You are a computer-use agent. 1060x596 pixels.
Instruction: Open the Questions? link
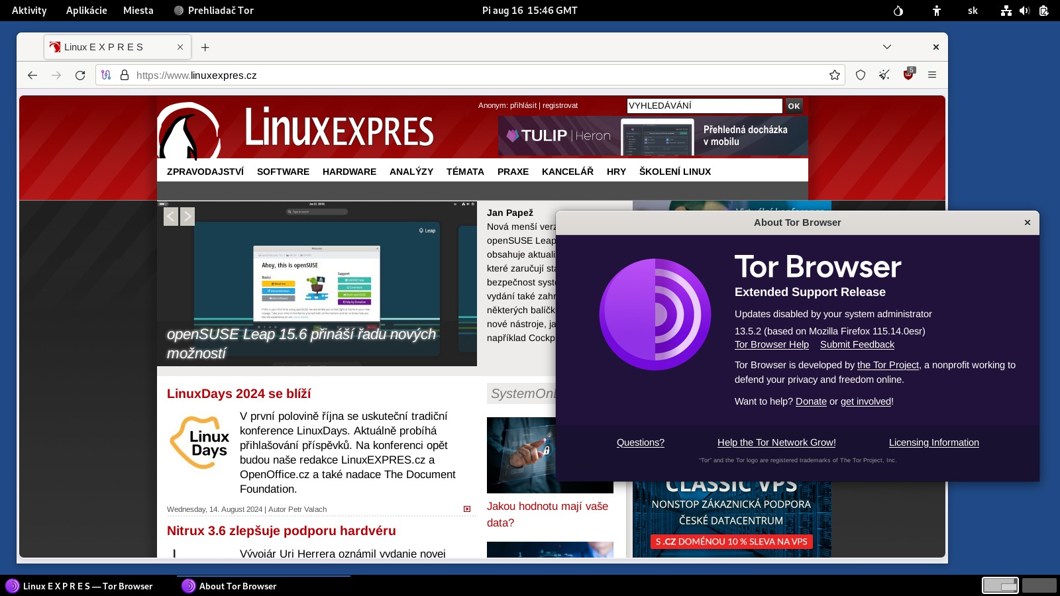641,442
